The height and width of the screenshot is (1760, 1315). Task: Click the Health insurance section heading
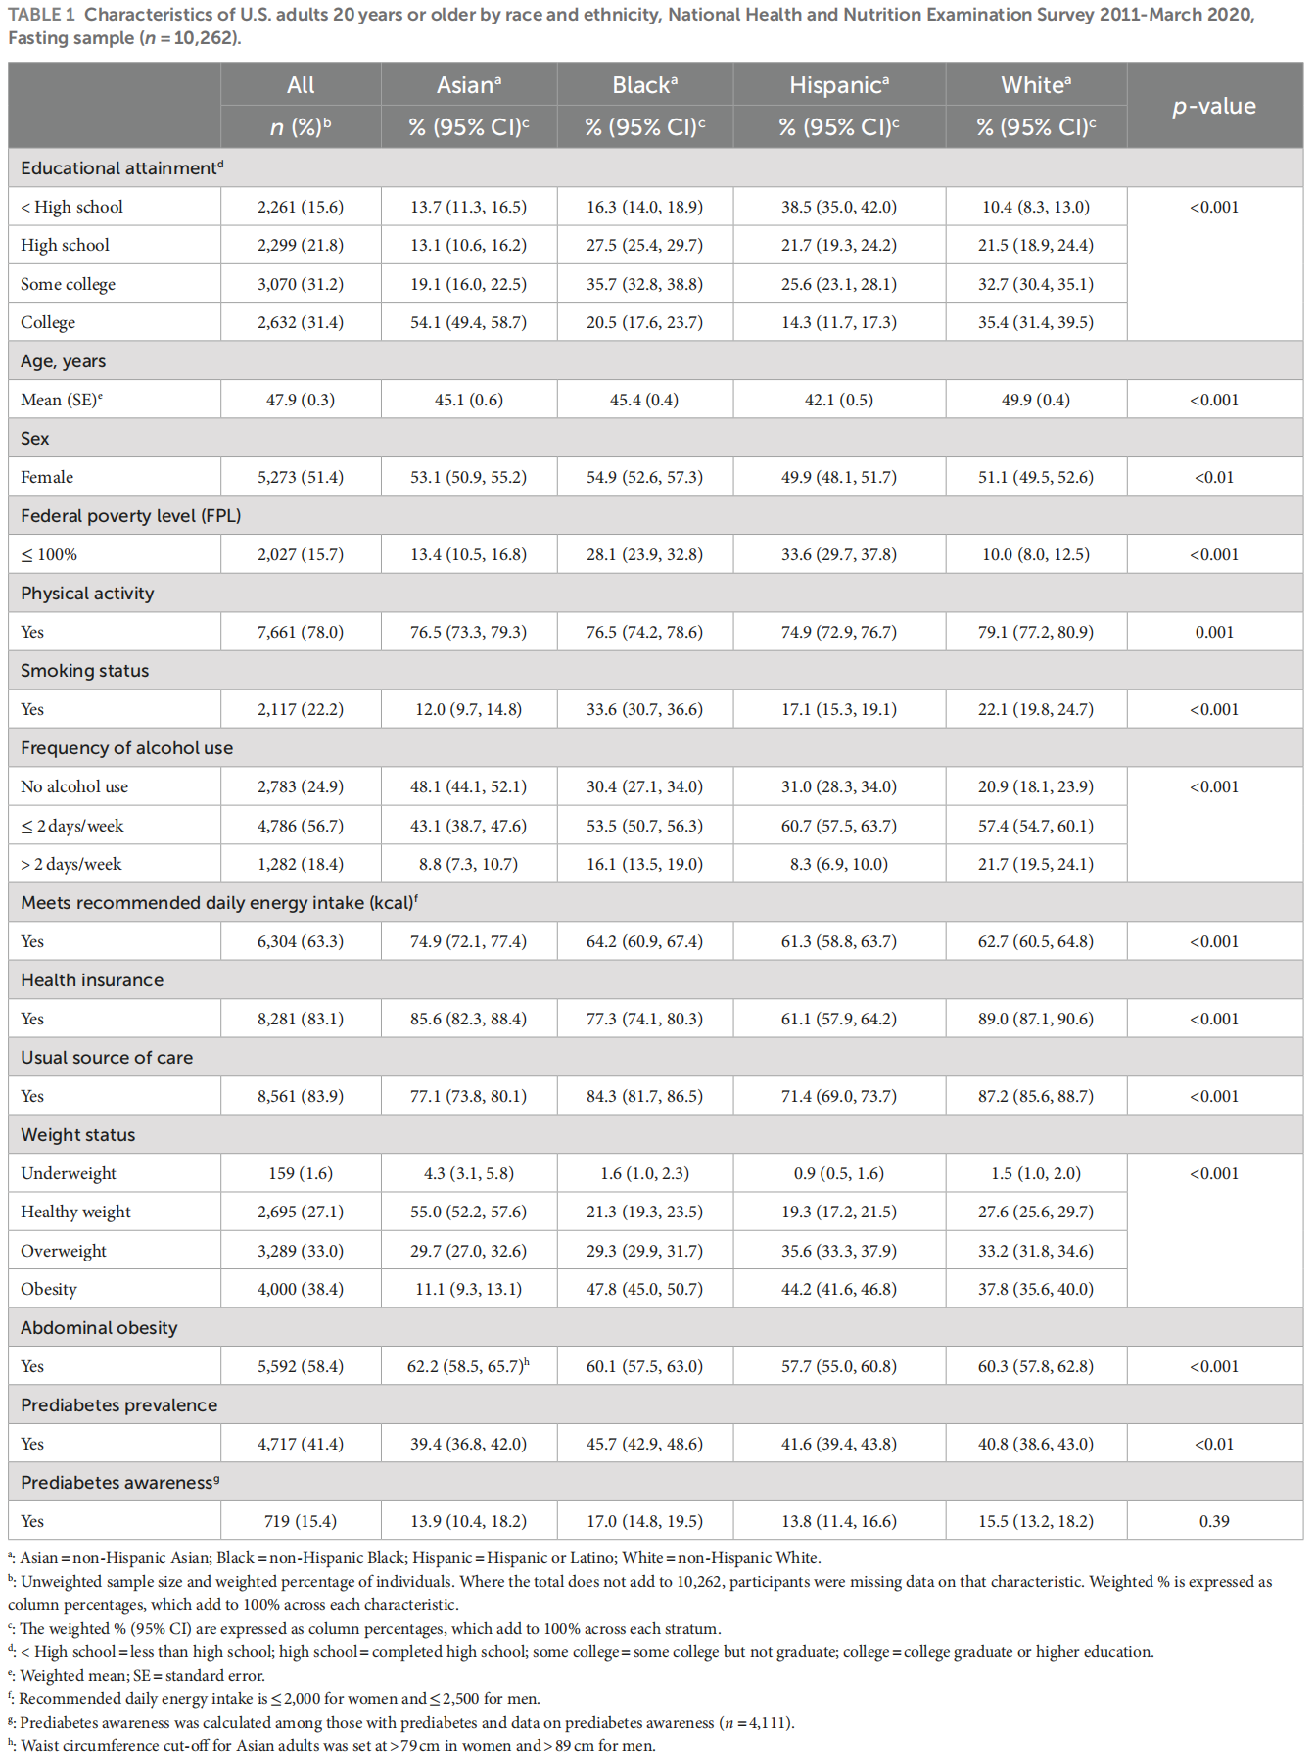click(x=92, y=980)
